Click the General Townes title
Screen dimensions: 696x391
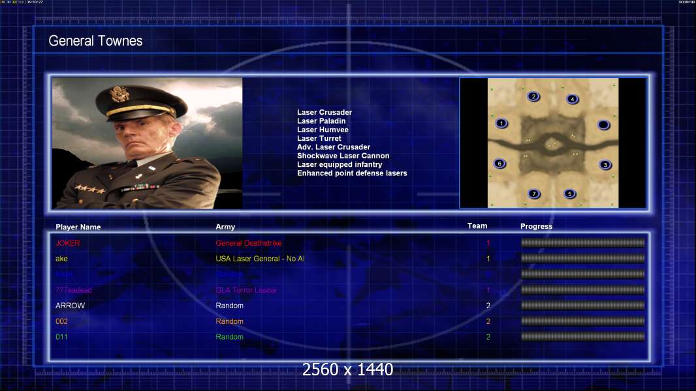coord(95,41)
